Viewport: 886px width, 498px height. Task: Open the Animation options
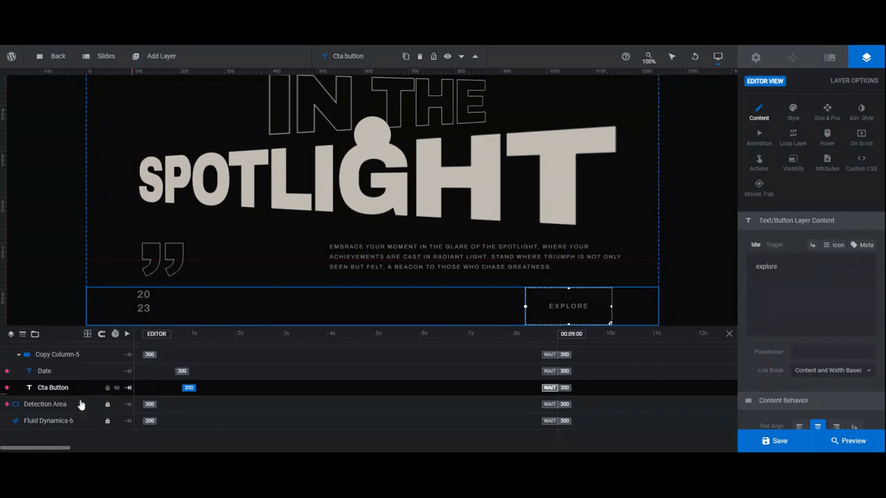point(759,138)
